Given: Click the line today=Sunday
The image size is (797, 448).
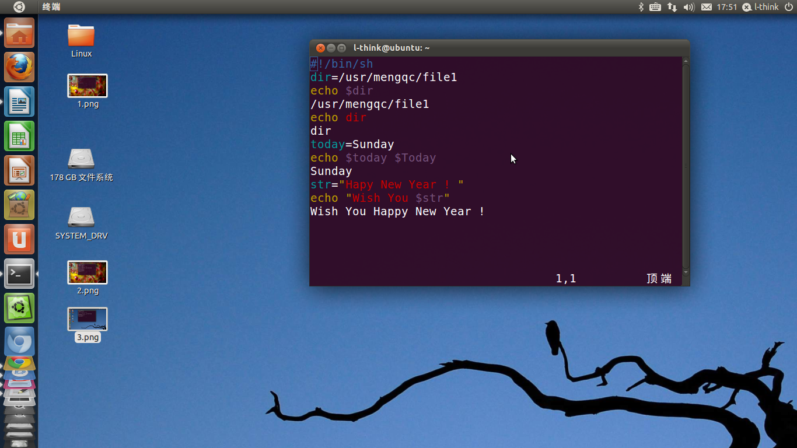Looking at the screenshot, I should (x=352, y=144).
